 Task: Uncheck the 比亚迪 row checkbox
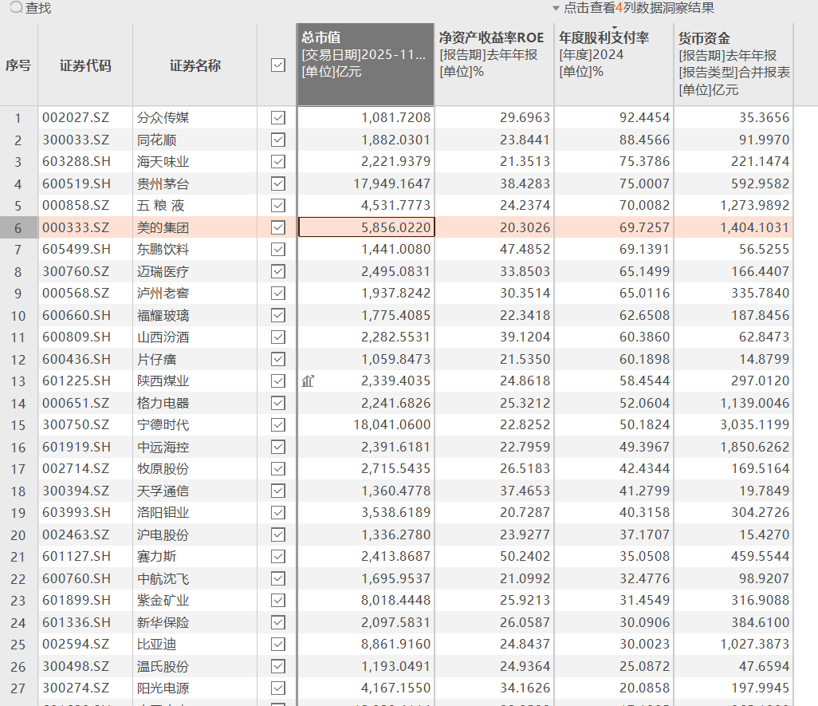277,645
